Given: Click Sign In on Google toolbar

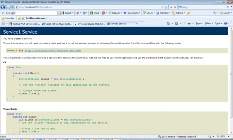Looking at the screenshot, I should [225, 13].
